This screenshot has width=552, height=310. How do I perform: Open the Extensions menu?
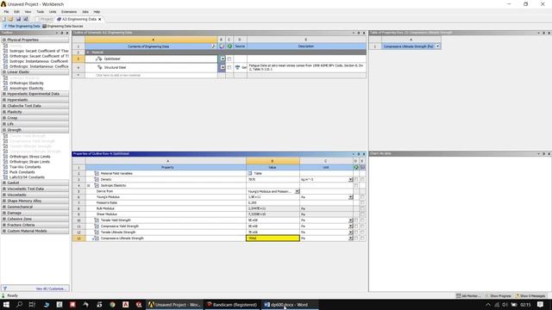pyautogui.click(x=69, y=11)
